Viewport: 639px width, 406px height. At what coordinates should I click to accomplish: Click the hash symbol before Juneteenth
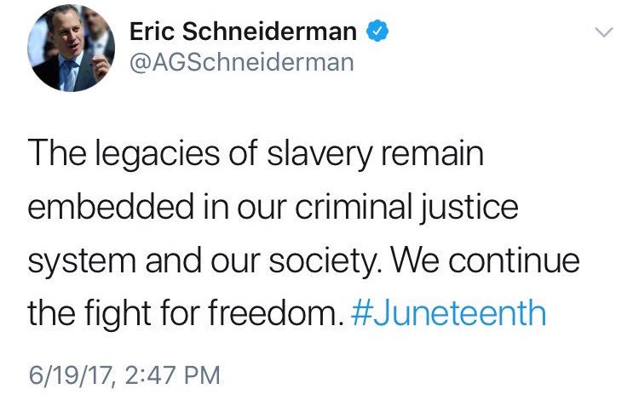click(360, 313)
